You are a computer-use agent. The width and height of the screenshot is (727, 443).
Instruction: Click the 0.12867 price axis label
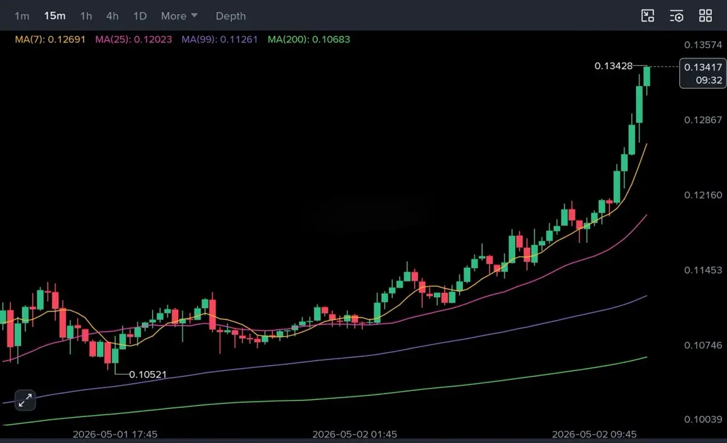[x=703, y=120]
